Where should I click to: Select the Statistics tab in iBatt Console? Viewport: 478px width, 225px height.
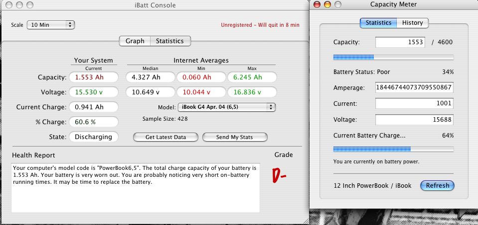pos(170,41)
